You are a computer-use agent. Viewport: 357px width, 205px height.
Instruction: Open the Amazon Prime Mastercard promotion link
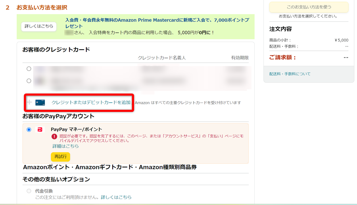(x=157, y=23)
